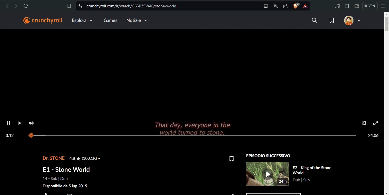Viewport: 389px width, 195px height.
Task: Open the Brave Wallet icon
Action: point(357,6)
